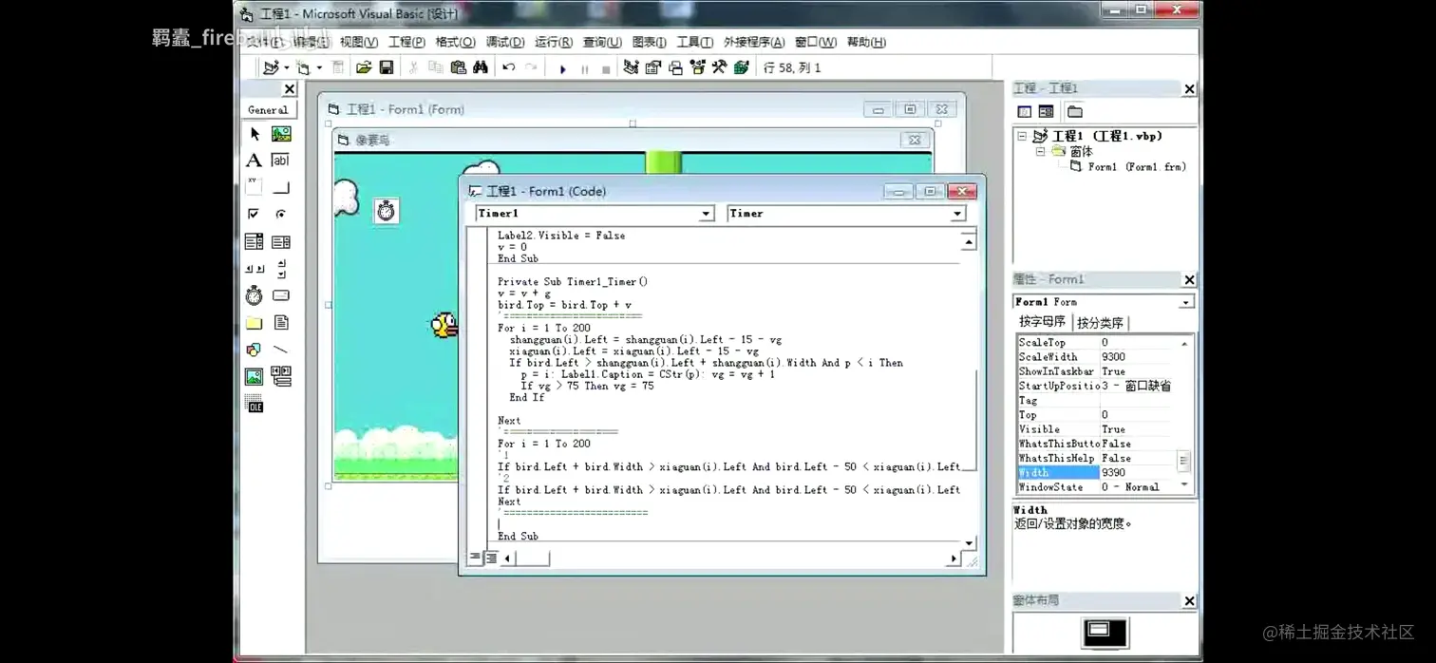Screen dimensions: 1436x663
Task: Select the Shape control tool
Action: tap(255, 350)
